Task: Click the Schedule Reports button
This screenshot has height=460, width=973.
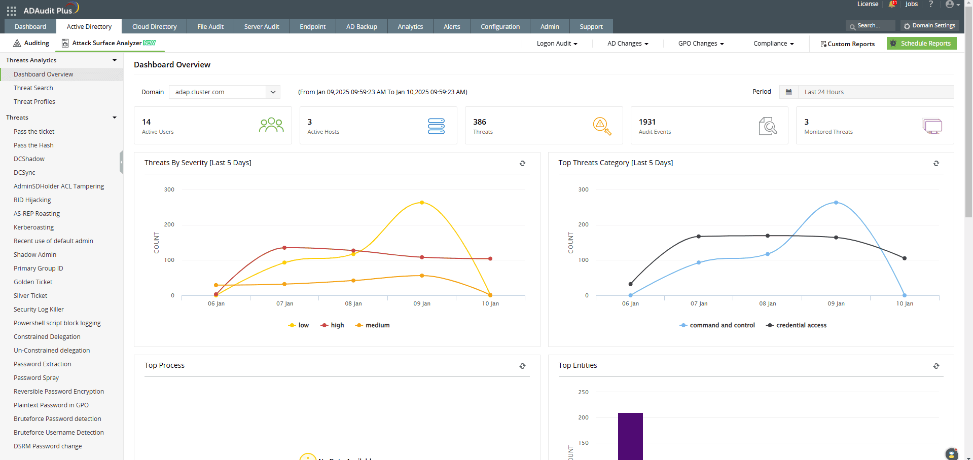Action: pyautogui.click(x=921, y=44)
